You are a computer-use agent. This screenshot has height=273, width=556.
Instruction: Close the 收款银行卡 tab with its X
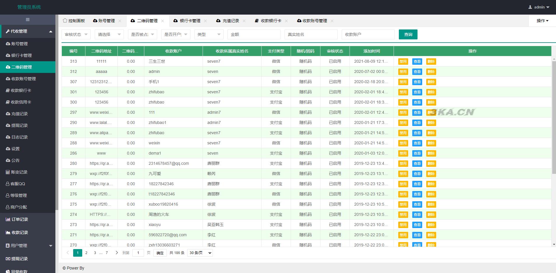pos(286,21)
